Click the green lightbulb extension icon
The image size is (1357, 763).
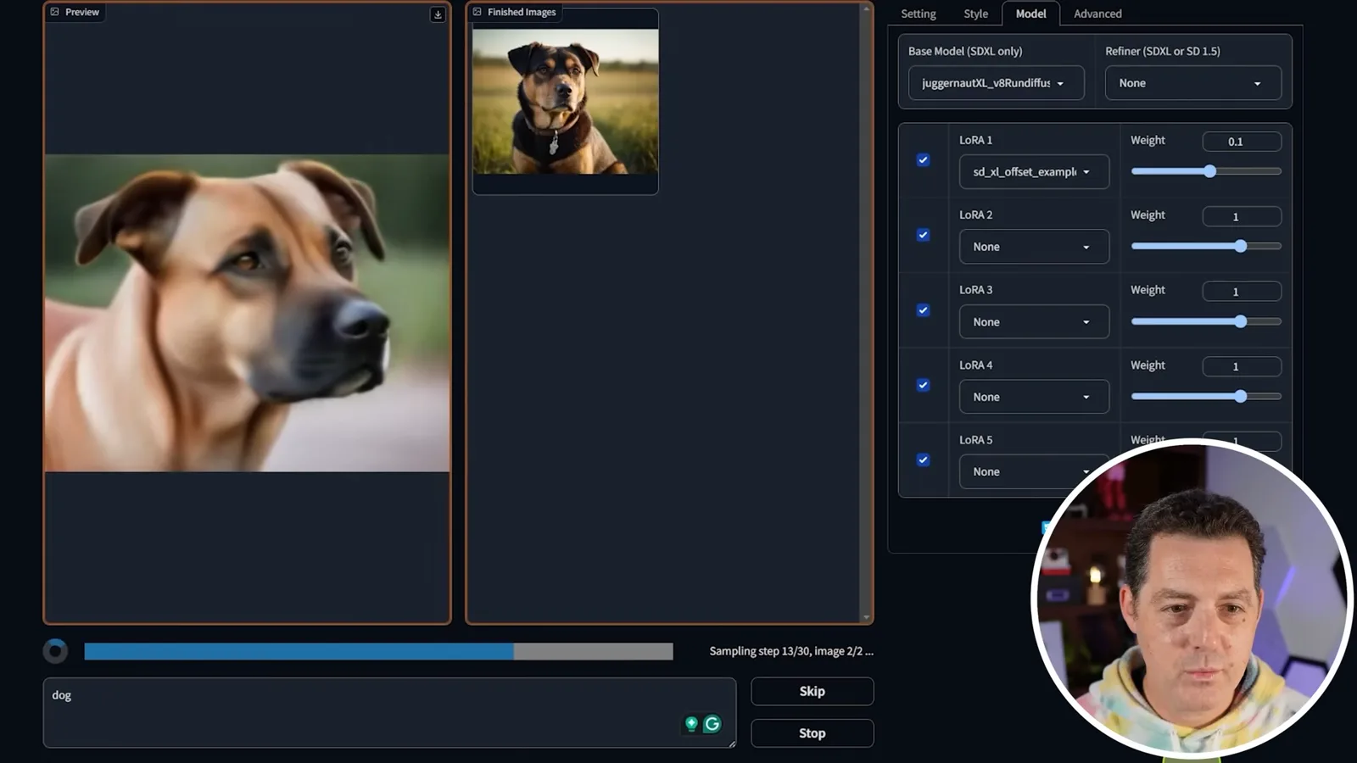click(691, 724)
